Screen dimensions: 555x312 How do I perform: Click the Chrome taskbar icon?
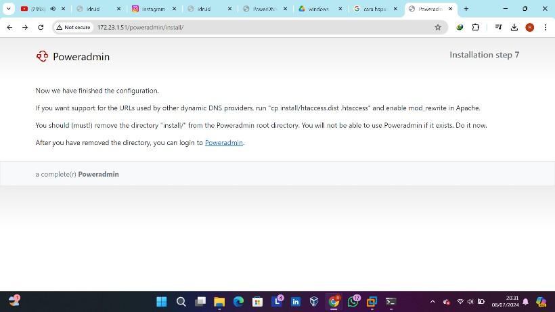coord(334,302)
